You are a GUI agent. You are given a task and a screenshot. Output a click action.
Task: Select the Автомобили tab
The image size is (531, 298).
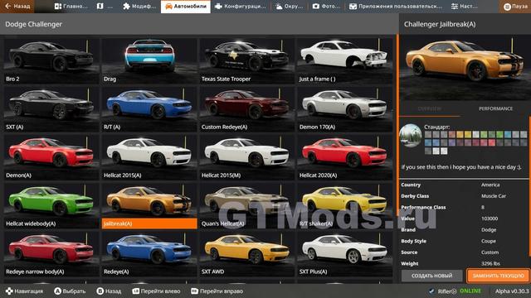pos(186,7)
